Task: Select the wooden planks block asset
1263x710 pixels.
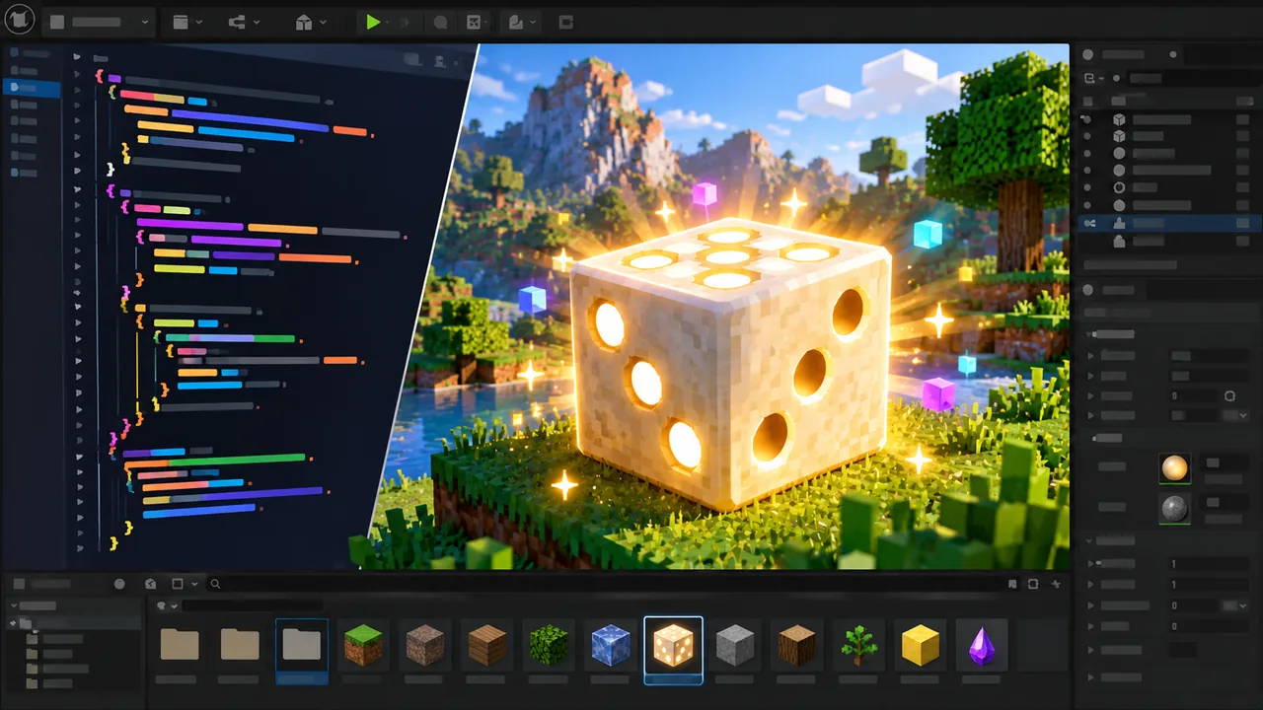Action: pos(486,646)
